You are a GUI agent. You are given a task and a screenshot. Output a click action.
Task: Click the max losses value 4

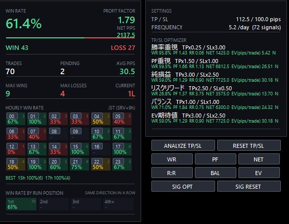click(x=63, y=94)
